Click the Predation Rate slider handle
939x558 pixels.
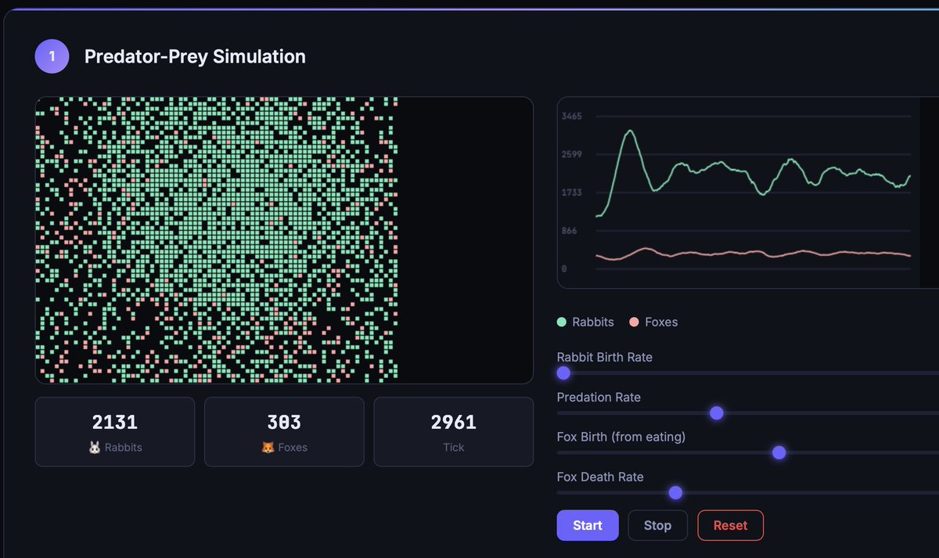(716, 413)
